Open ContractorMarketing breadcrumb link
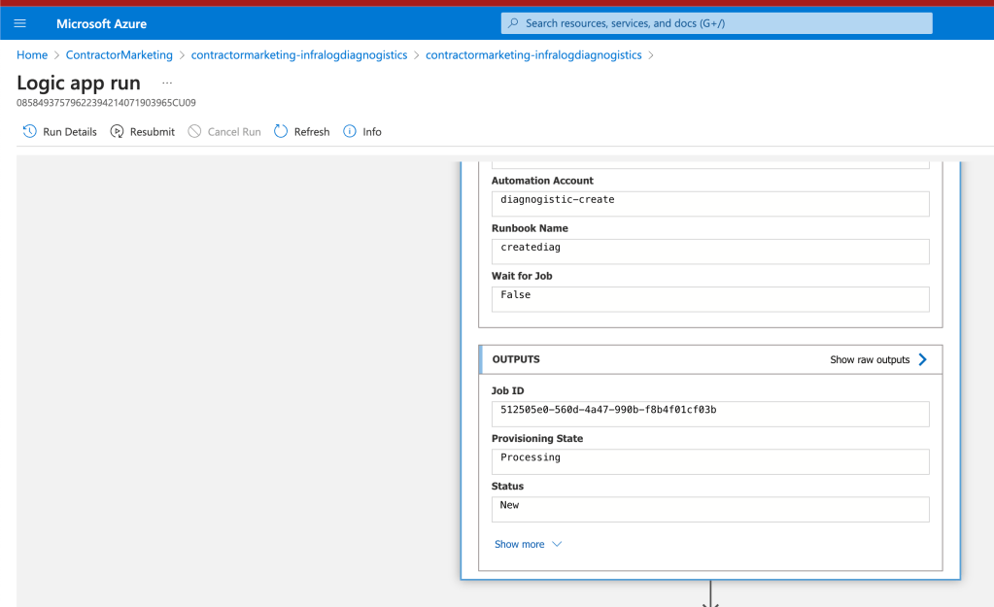 [120, 55]
